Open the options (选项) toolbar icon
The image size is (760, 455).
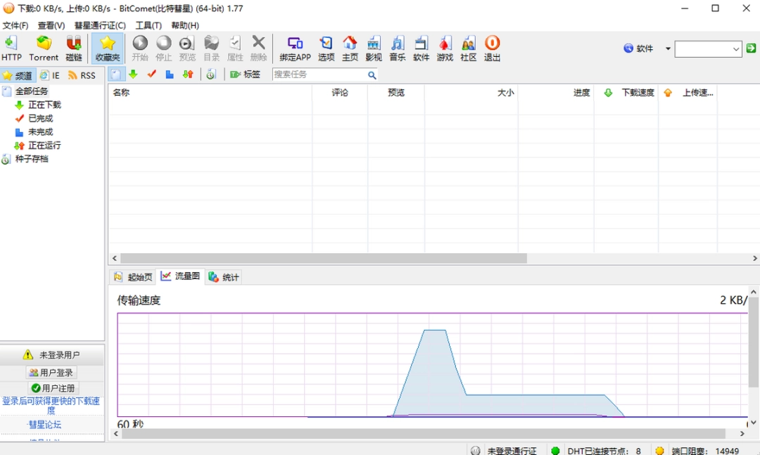pos(326,49)
